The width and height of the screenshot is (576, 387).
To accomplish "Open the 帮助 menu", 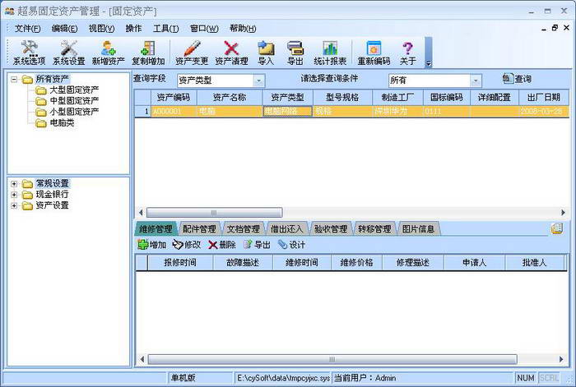I will [x=243, y=29].
